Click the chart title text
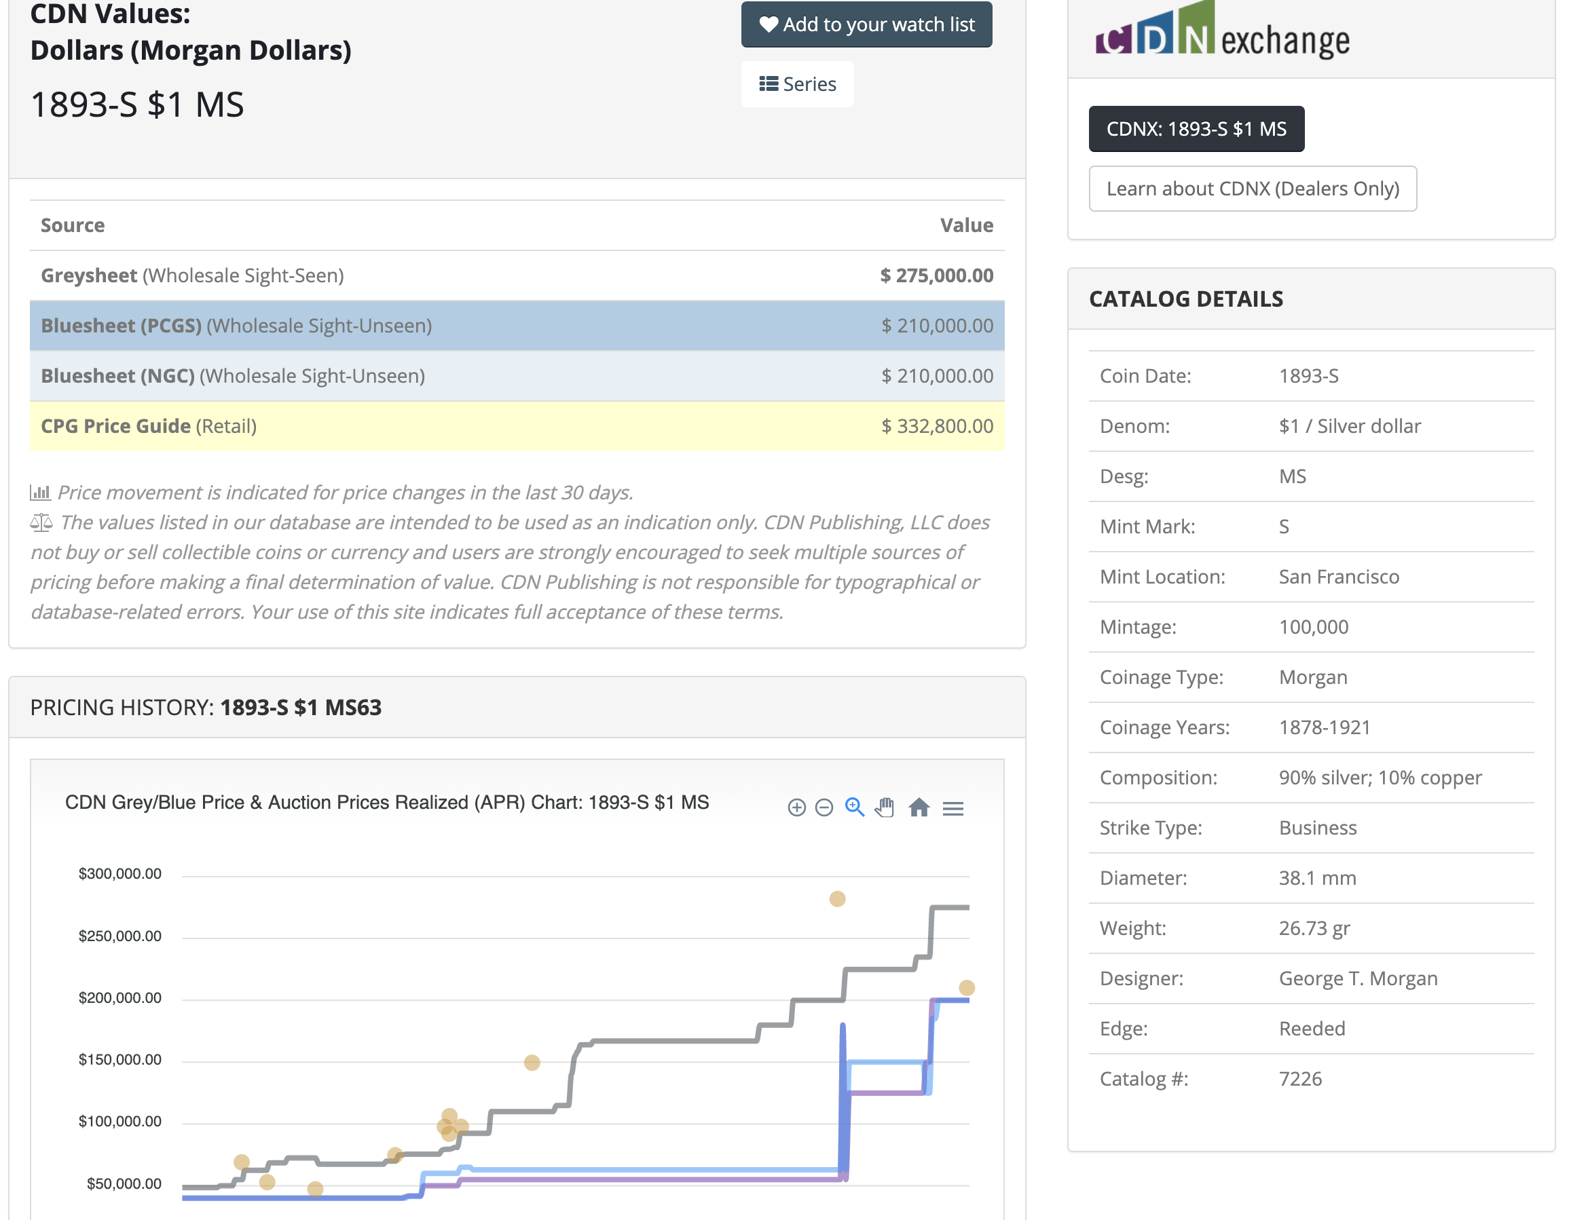Viewport: 1571px width, 1220px height. pyautogui.click(x=387, y=802)
